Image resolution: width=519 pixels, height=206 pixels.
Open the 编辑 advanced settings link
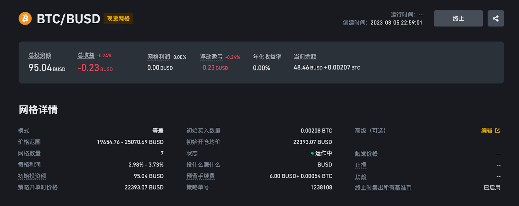pos(487,131)
